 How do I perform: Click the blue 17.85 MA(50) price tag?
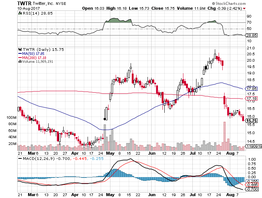coord(252,89)
